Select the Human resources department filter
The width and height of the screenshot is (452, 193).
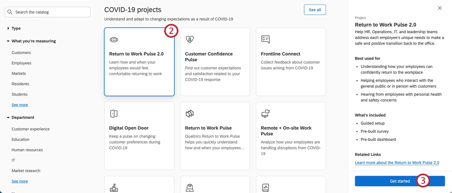click(x=27, y=150)
